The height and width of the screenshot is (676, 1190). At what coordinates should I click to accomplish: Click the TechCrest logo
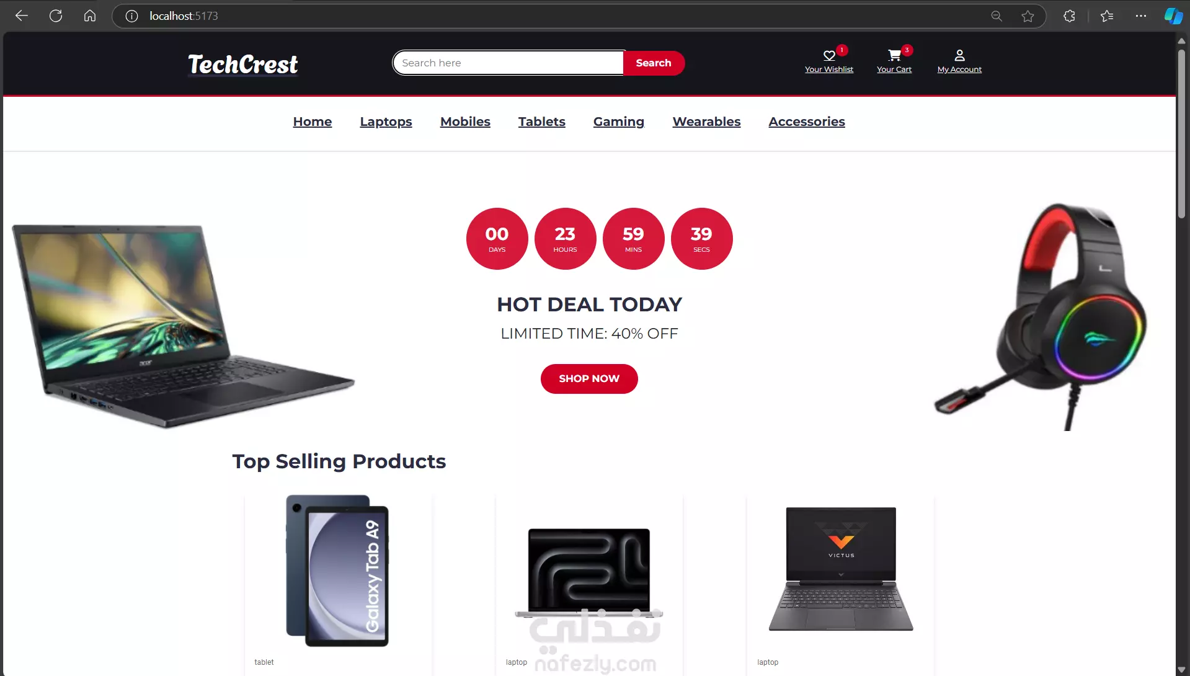(x=242, y=64)
